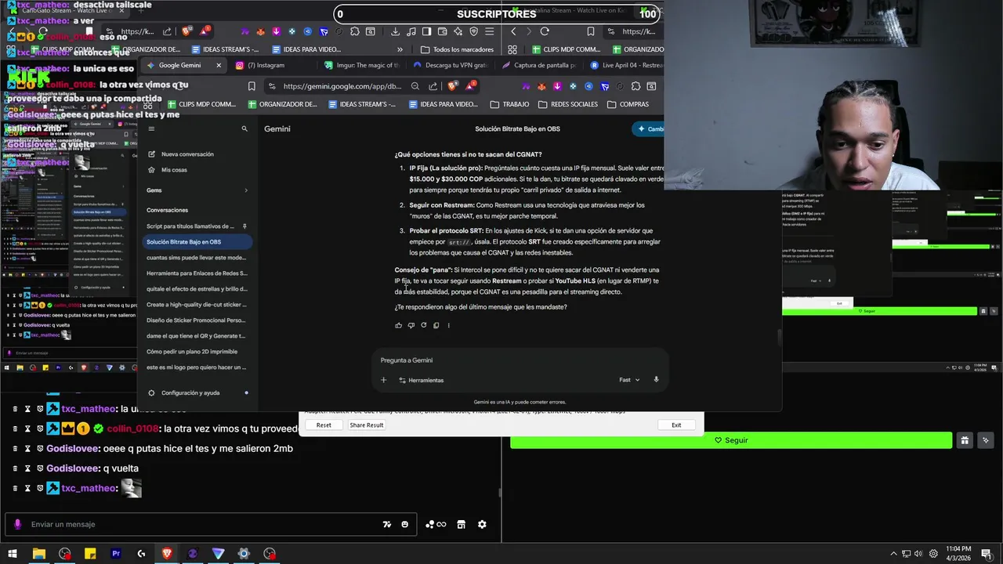Viewport: 1003px width, 564px height.
Task: Open Configuración y ayuda
Action: pyautogui.click(x=190, y=392)
